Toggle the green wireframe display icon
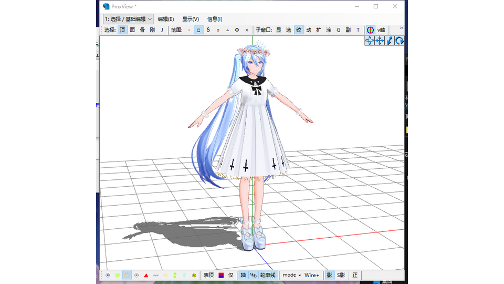This screenshot has height=284, width=504. coord(117,275)
